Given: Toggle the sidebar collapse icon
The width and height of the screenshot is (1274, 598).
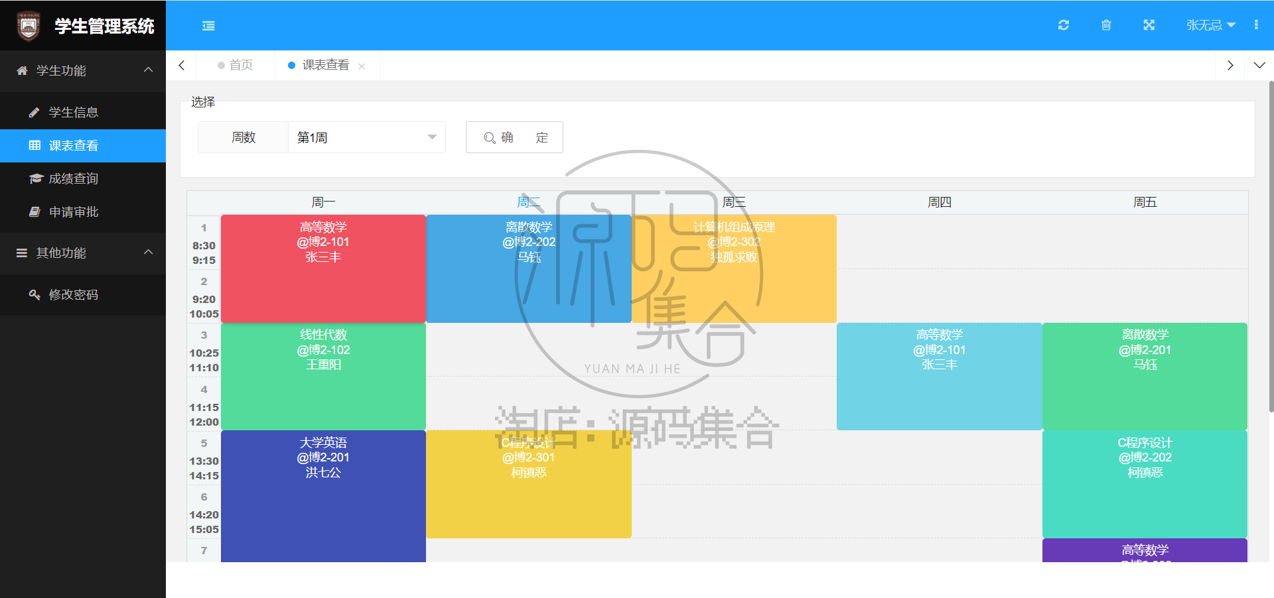Looking at the screenshot, I should (x=208, y=26).
